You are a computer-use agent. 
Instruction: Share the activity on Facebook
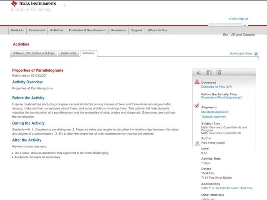(x=209, y=72)
